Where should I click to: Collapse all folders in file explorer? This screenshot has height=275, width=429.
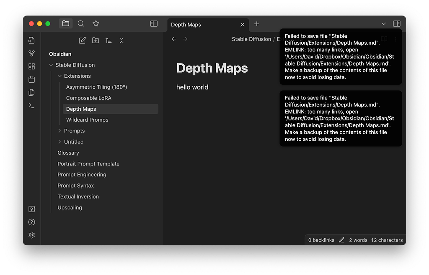121,41
